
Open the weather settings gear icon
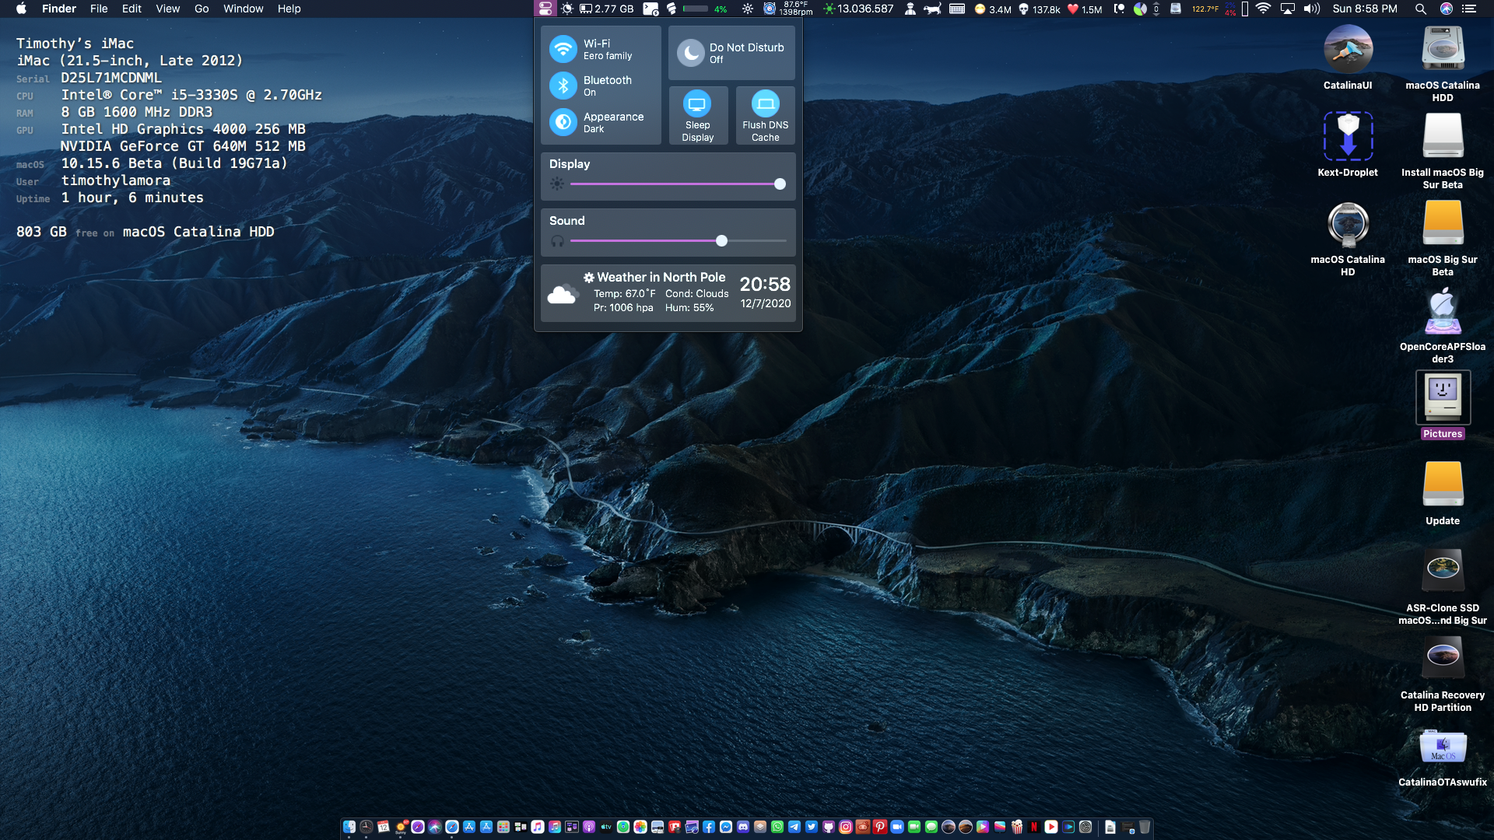coord(589,278)
